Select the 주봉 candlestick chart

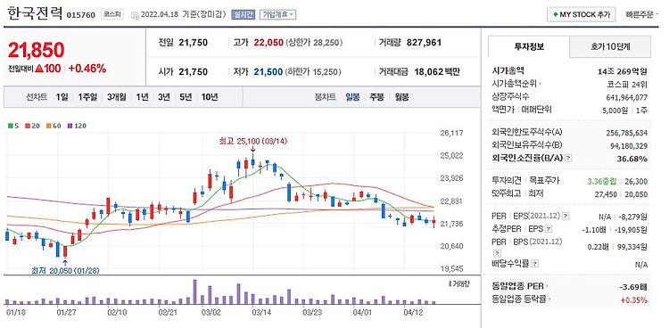(x=377, y=97)
